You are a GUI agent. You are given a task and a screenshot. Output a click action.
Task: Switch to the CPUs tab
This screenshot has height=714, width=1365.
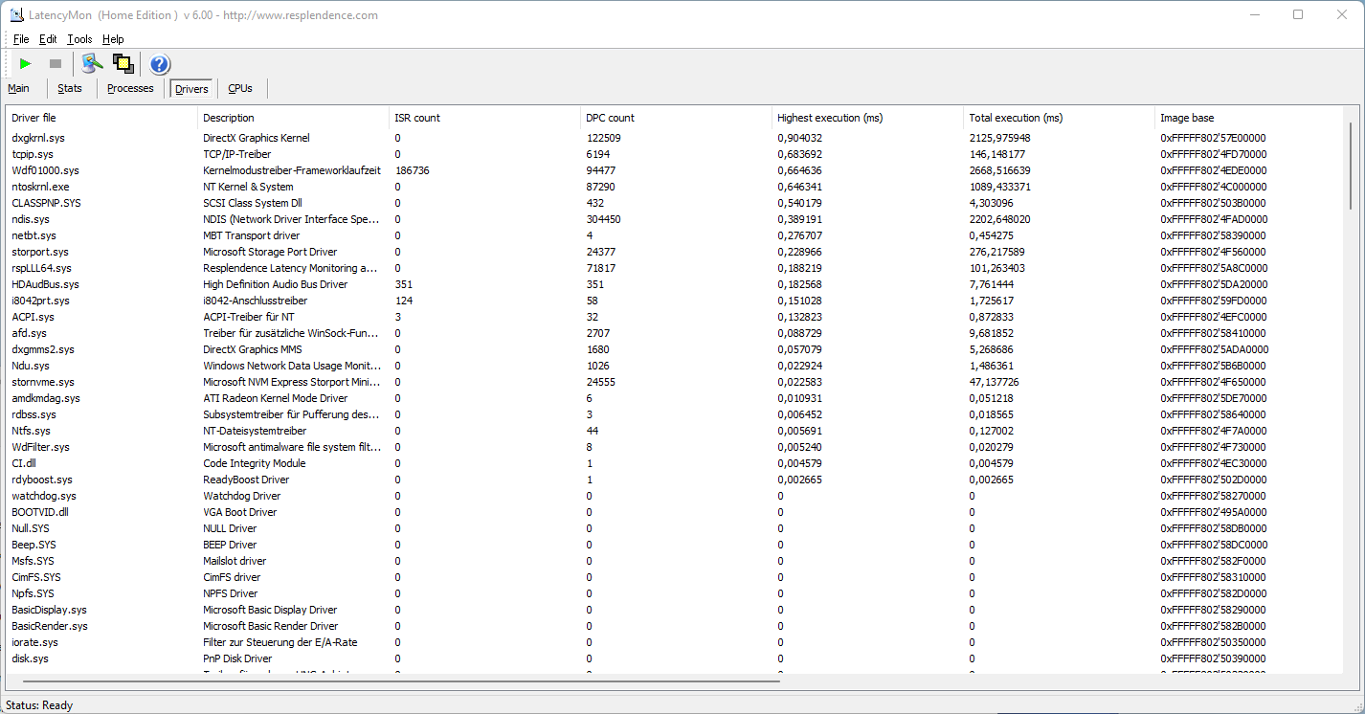[x=240, y=89]
